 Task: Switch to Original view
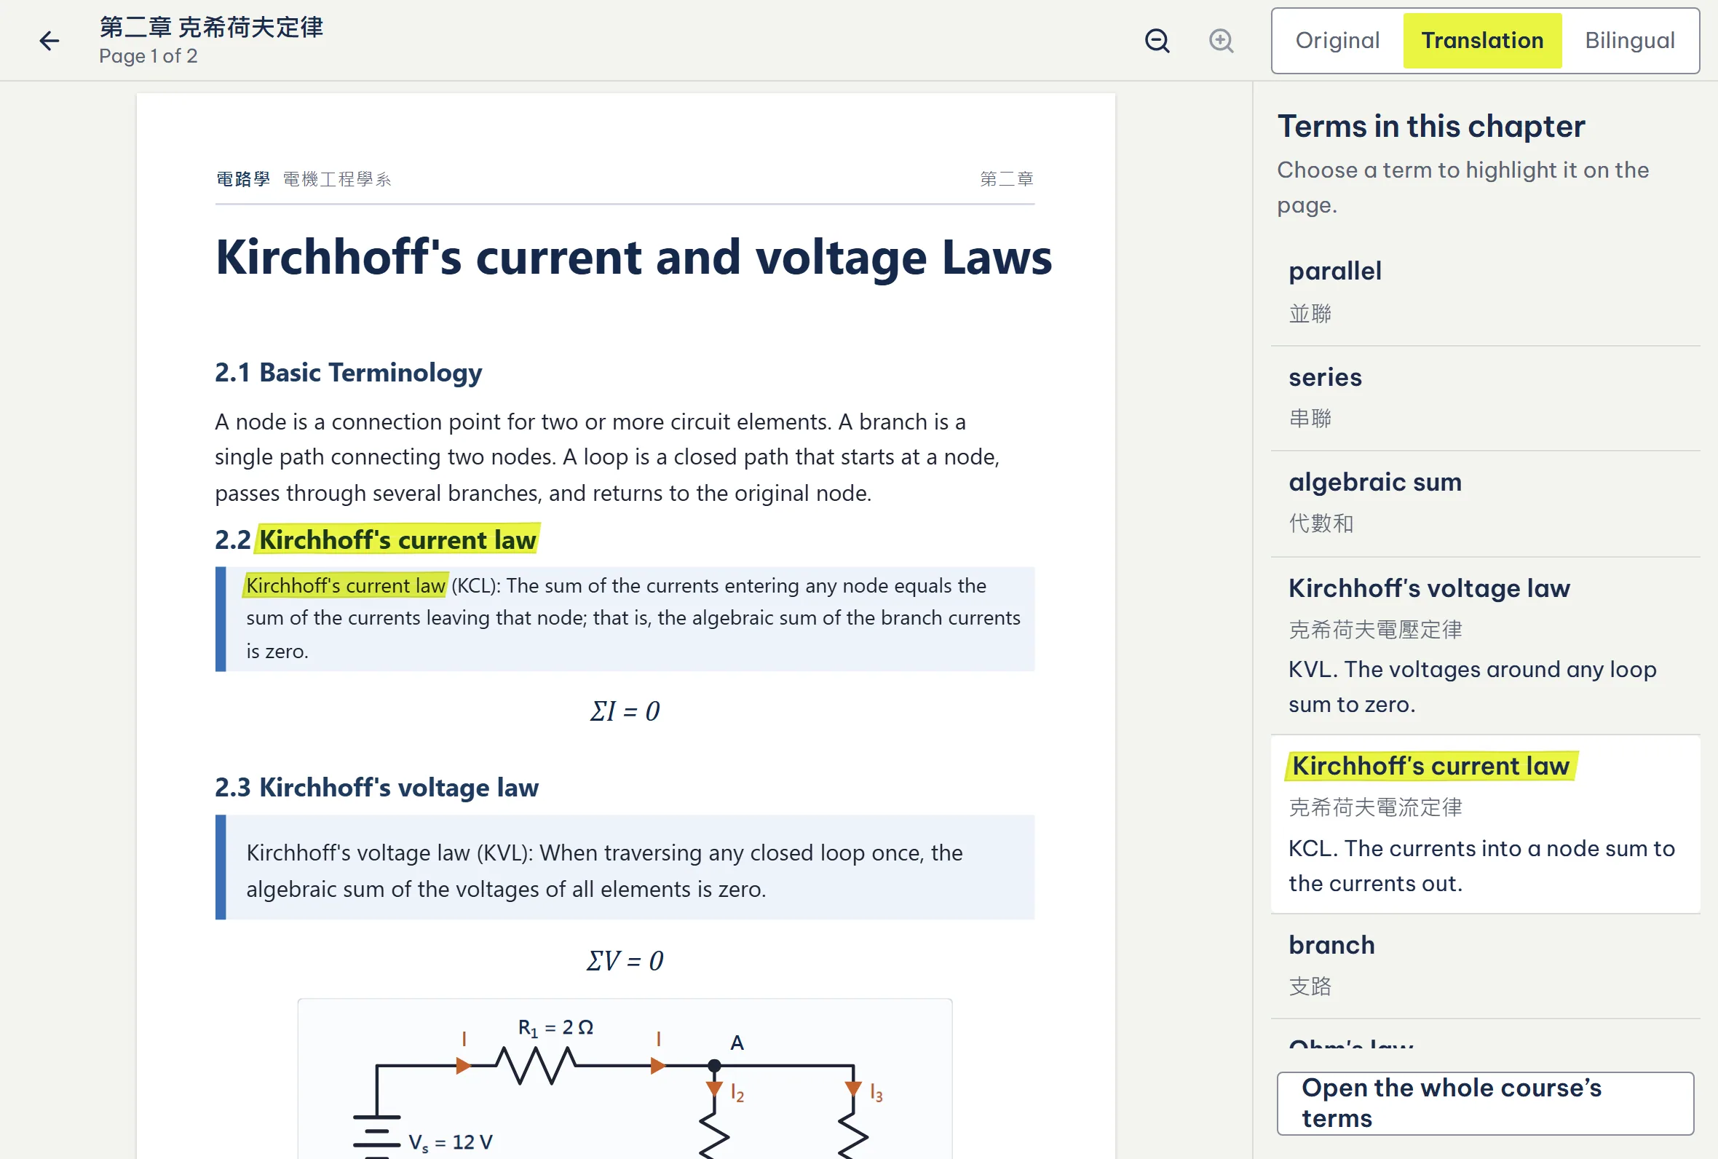point(1337,41)
